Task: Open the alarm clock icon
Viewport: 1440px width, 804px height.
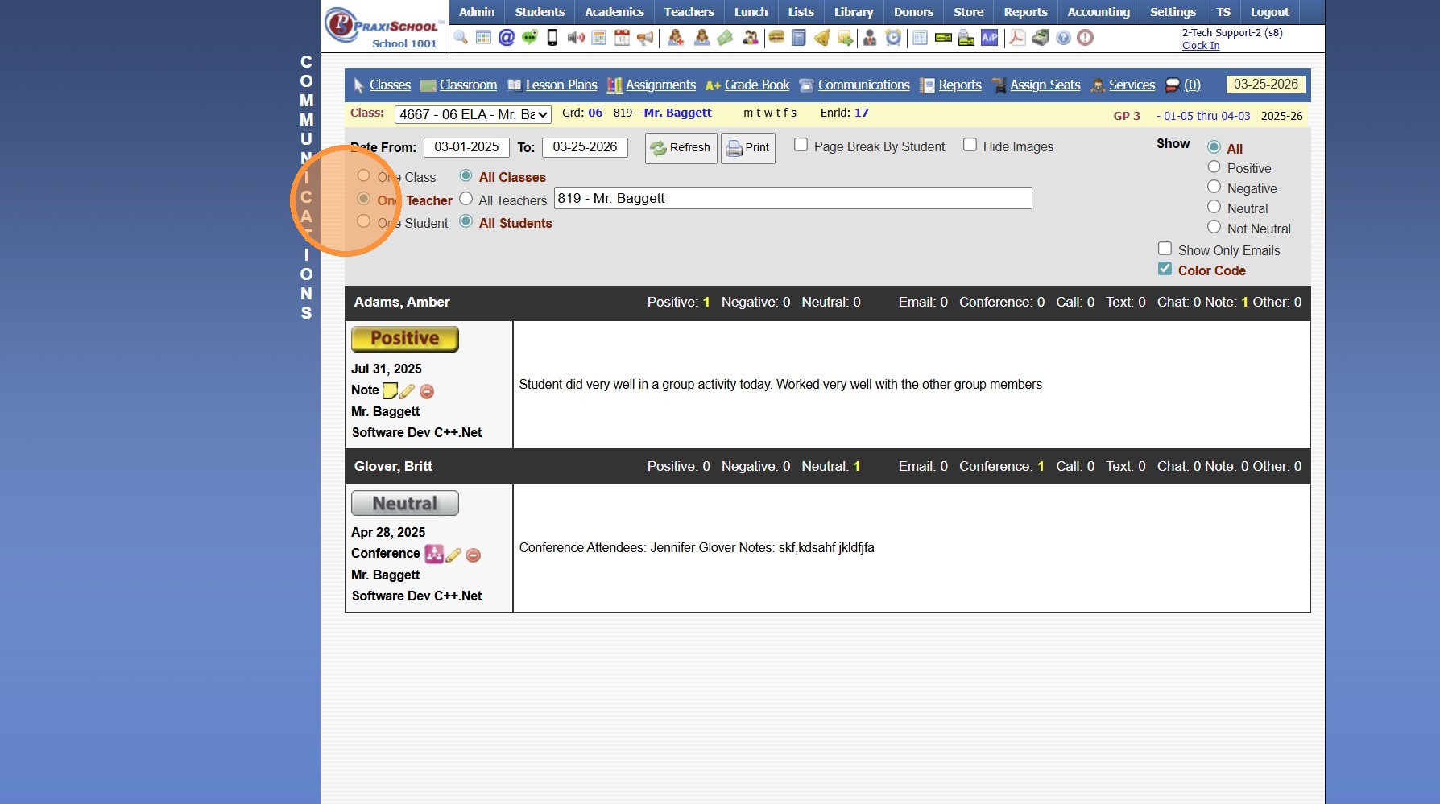Action: point(893,38)
